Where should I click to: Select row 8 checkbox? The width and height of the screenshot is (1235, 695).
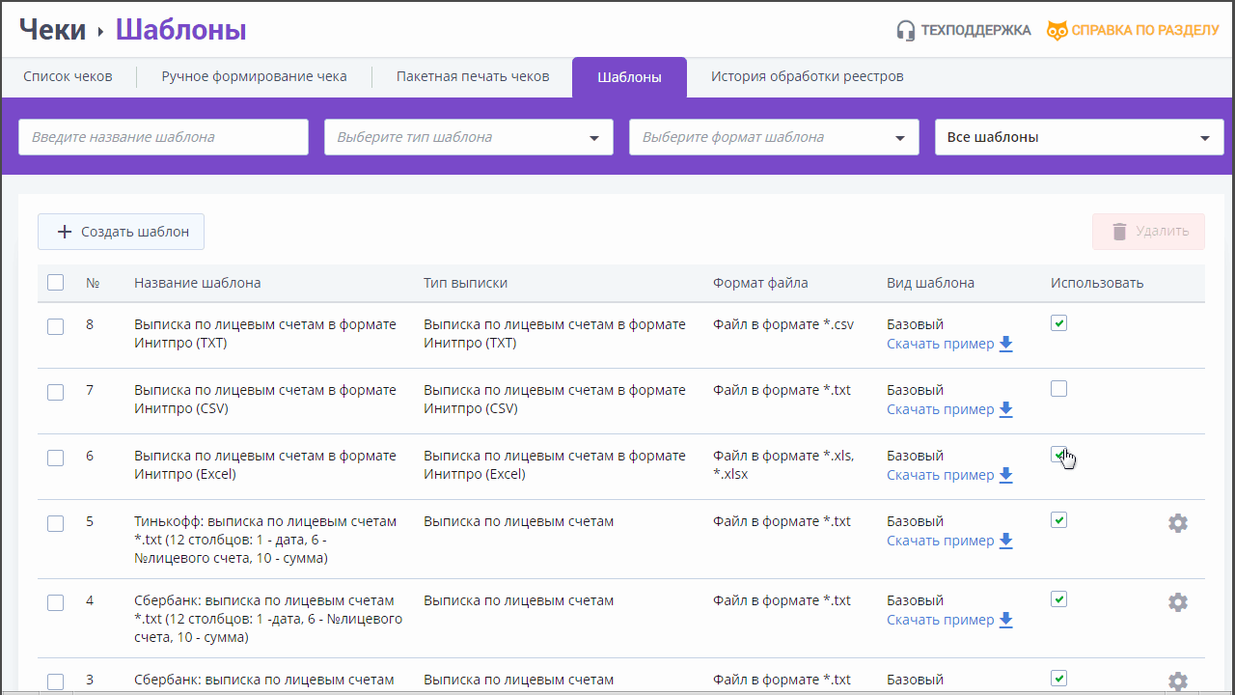56,326
